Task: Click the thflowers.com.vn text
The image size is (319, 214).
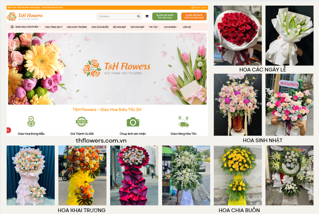Action: (101, 141)
